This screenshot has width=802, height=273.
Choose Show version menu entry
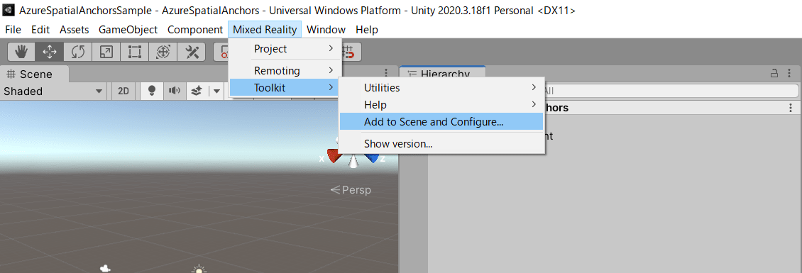click(x=441, y=144)
